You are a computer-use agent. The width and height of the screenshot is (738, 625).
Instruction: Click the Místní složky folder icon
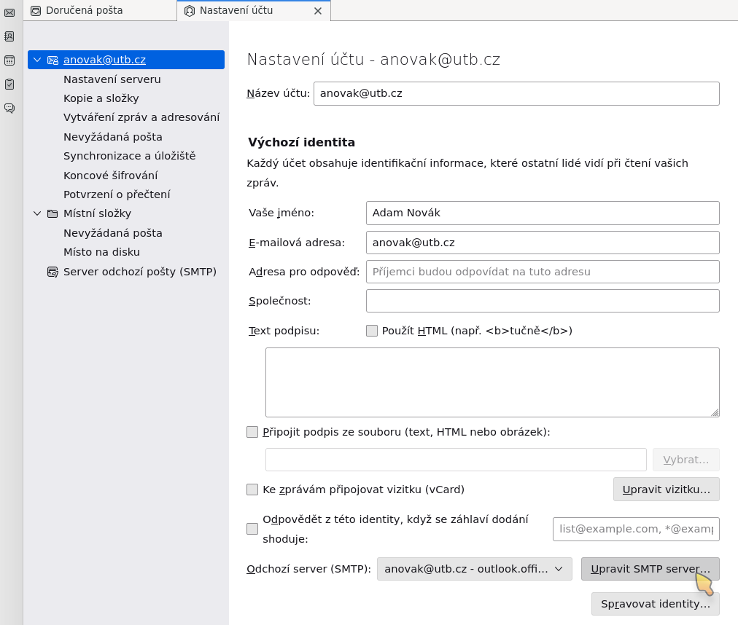tap(53, 214)
